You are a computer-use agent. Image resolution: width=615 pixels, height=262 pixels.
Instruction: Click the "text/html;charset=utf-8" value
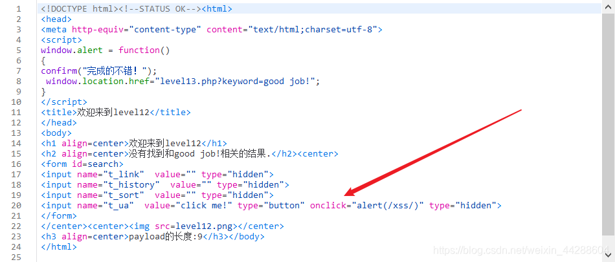click(x=313, y=29)
